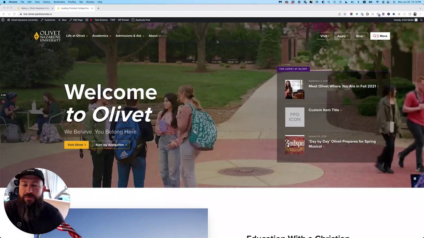Expand the About navigation menu
Screen dimensions: 424x238
tap(154, 36)
